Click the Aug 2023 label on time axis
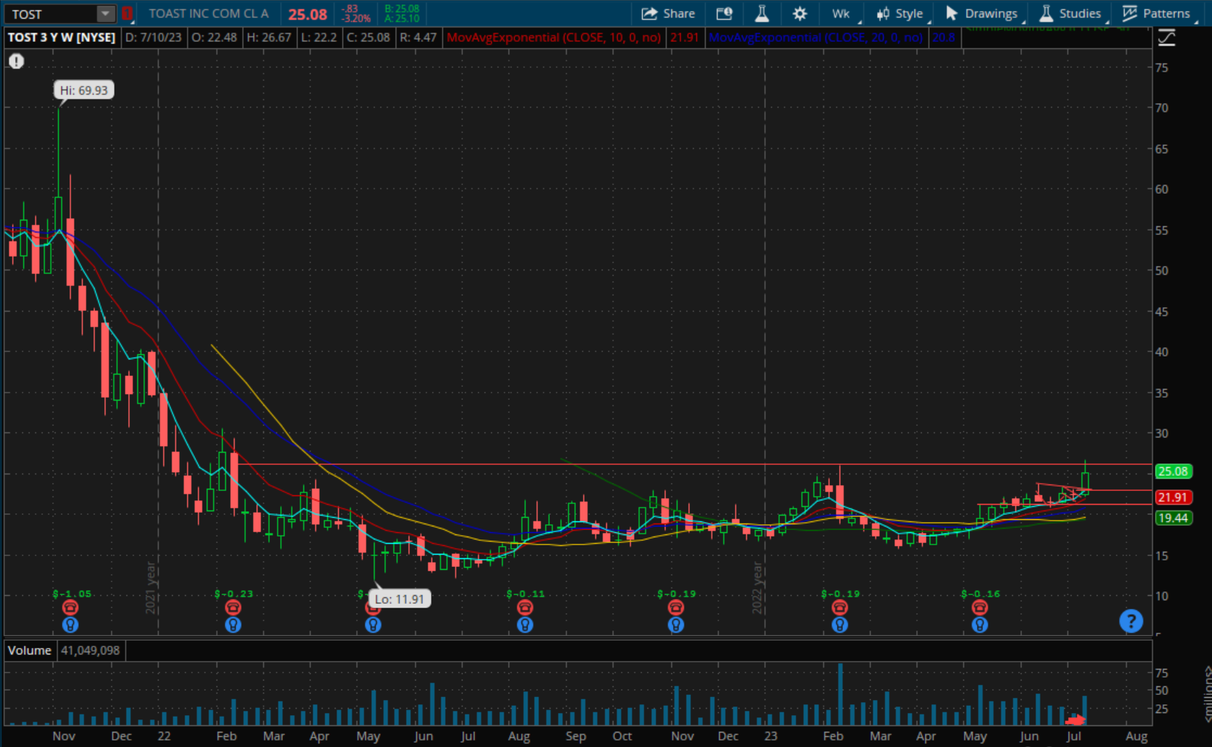This screenshot has width=1212, height=747. pos(1137,736)
